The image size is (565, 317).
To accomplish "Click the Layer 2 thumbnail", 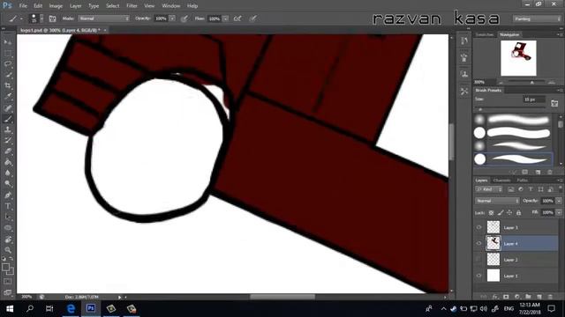I will [x=493, y=259].
